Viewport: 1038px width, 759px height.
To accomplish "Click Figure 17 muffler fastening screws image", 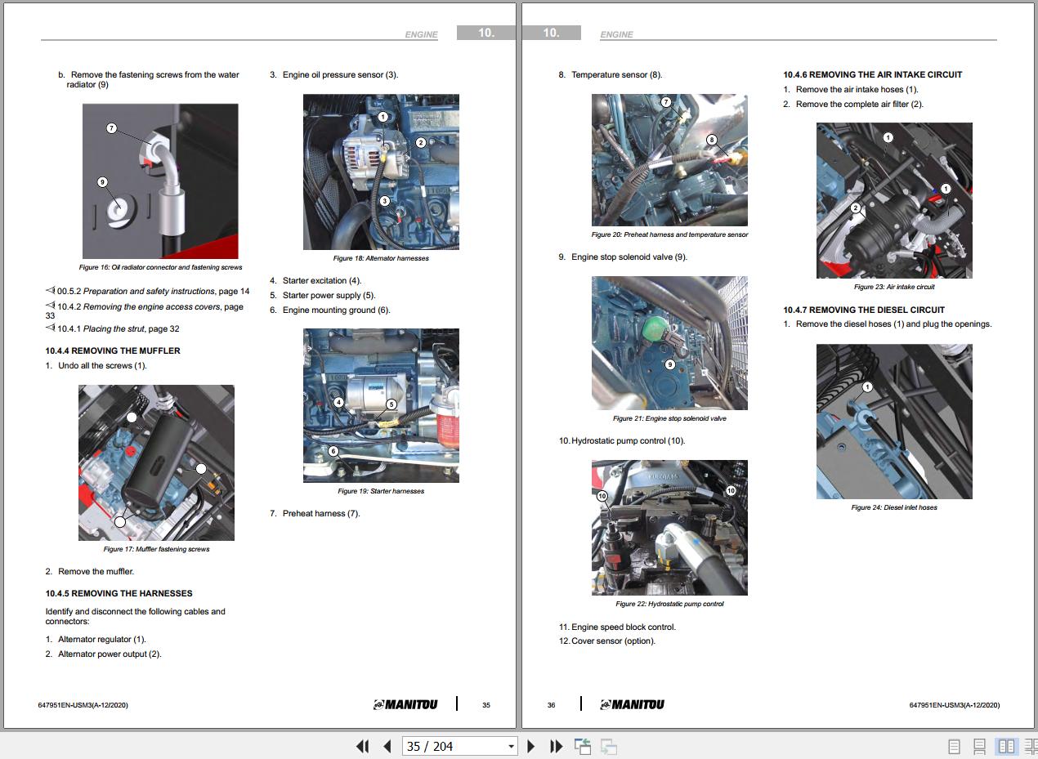I will pyautogui.click(x=156, y=462).
